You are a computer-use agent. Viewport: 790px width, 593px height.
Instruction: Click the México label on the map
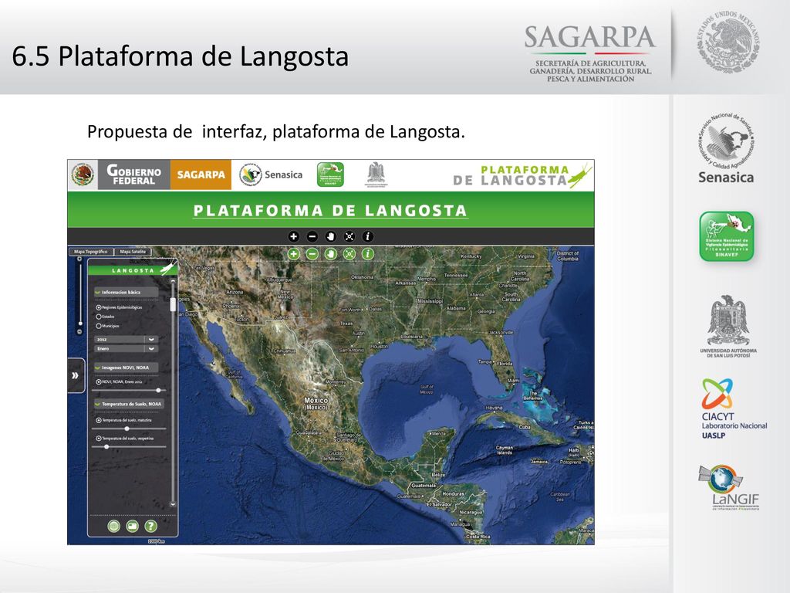pyautogui.click(x=316, y=403)
